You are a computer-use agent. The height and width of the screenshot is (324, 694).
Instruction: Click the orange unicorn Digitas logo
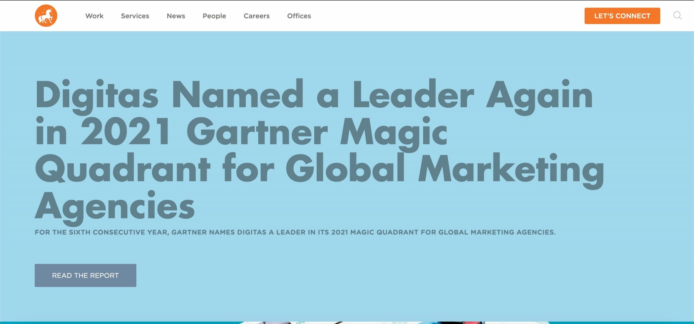46,16
